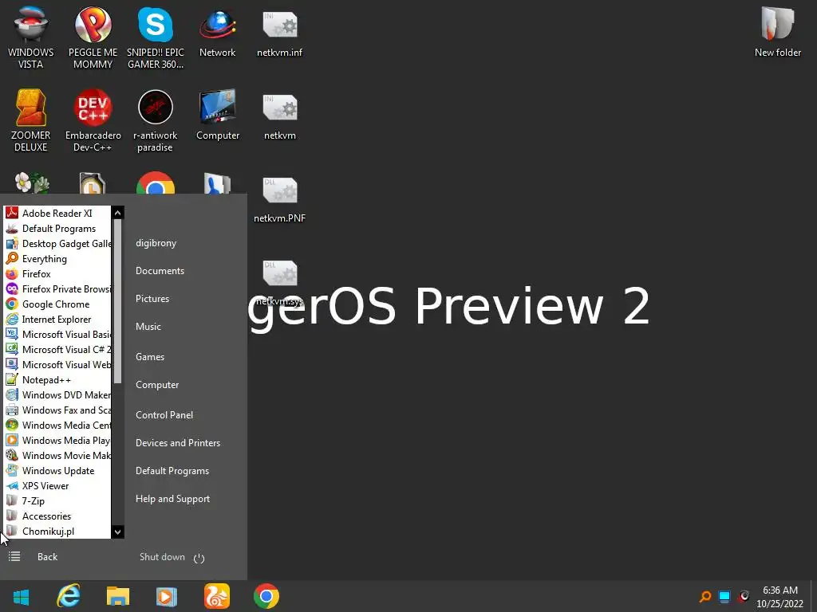Viewport: 817px width, 612px height.
Task: Expand the Chomikuj.pl folder
Action: tap(57, 531)
